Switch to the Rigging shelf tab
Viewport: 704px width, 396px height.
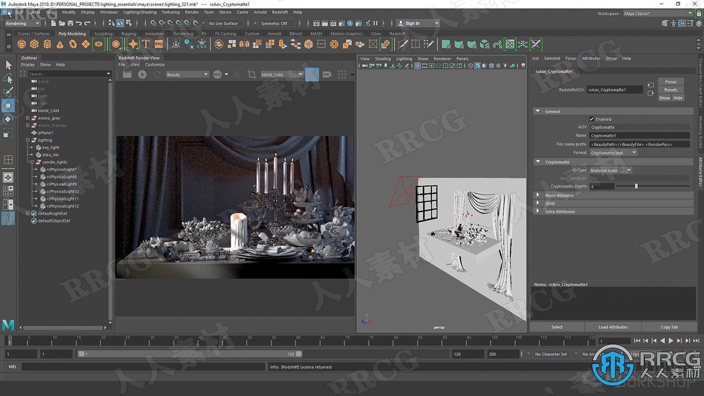[129, 34]
